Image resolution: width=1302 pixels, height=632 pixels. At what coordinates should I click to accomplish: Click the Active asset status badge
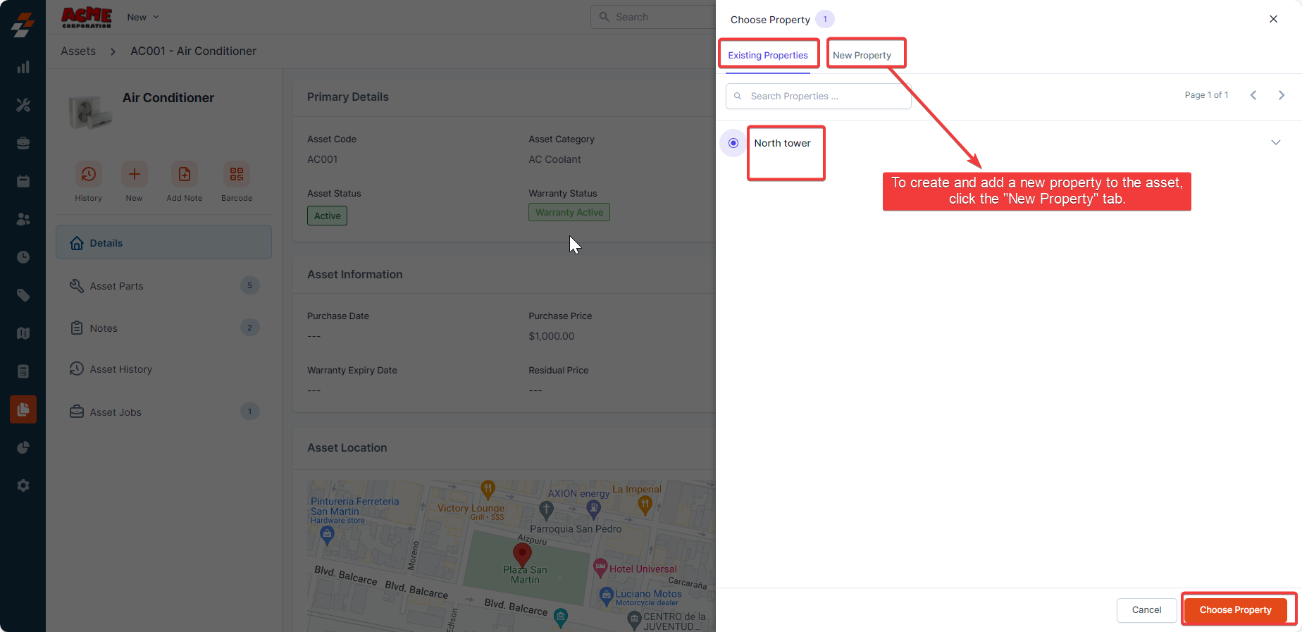(x=327, y=216)
